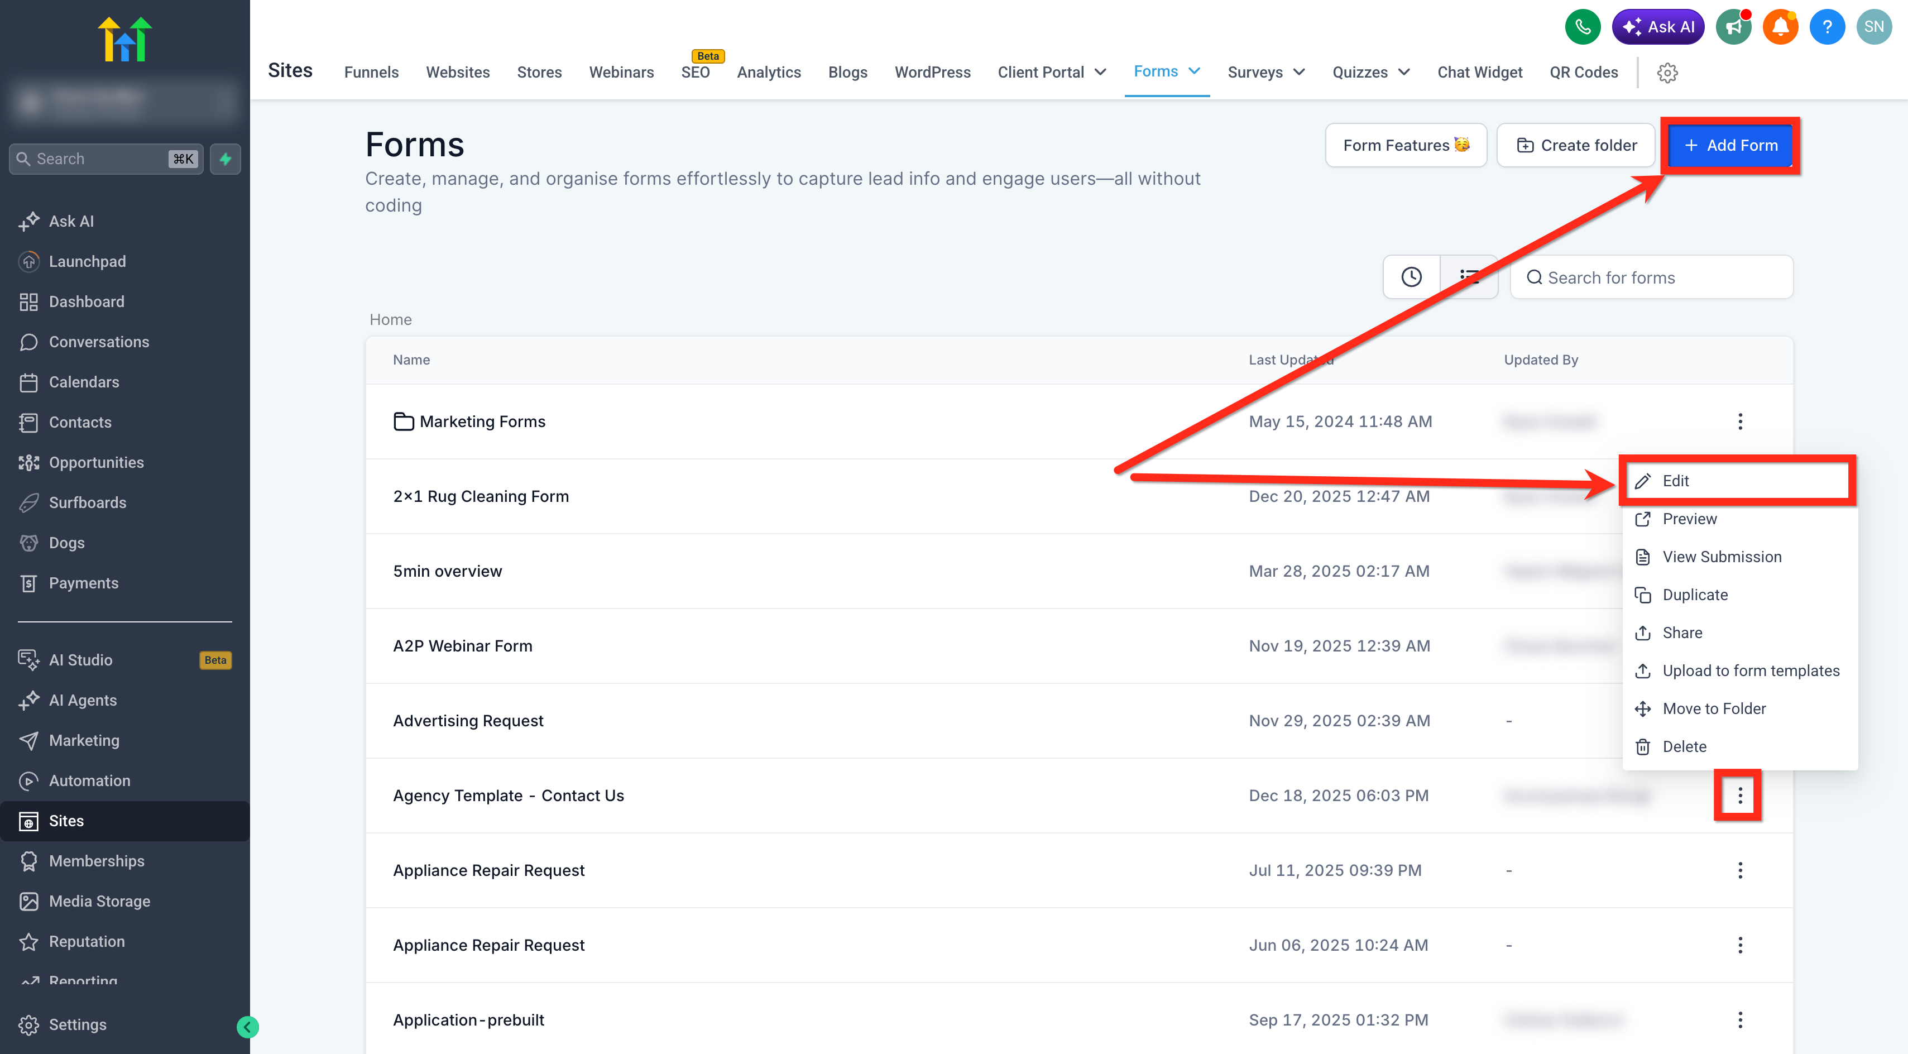Click the green lightning quick actions icon
This screenshot has height=1054, width=1908.
[x=225, y=159]
